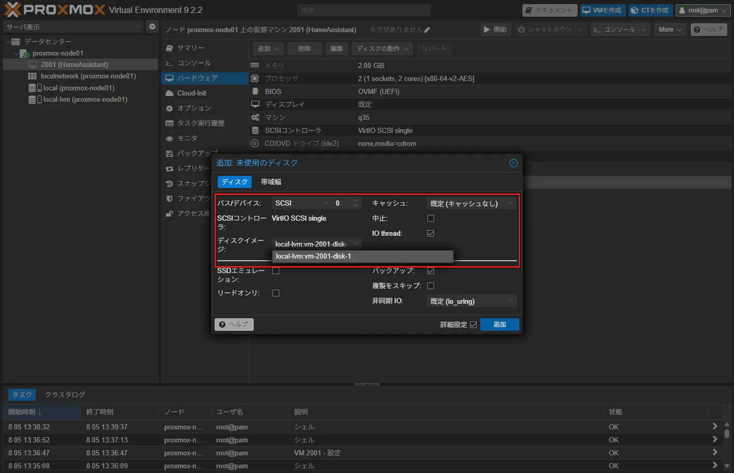This screenshot has height=473, width=734.
Task: Toggle the Backup (バックアップ) checkbox
Action: pyautogui.click(x=430, y=271)
